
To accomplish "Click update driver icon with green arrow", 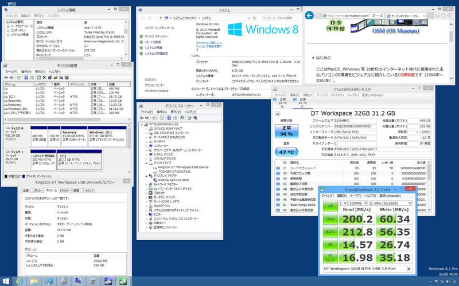I will click(x=189, y=118).
